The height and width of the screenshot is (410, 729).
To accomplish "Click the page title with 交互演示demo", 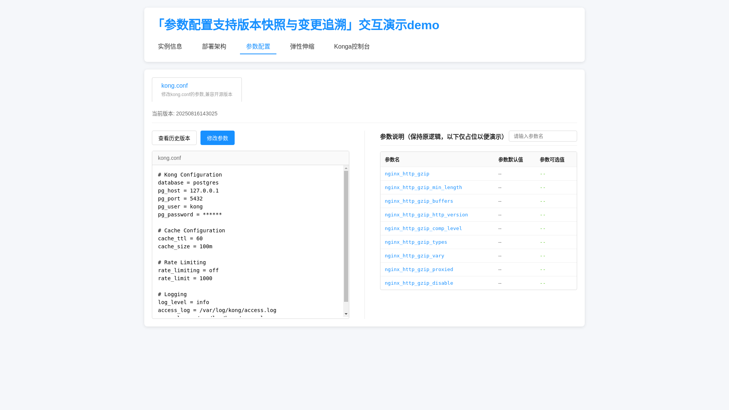I will coord(295,25).
